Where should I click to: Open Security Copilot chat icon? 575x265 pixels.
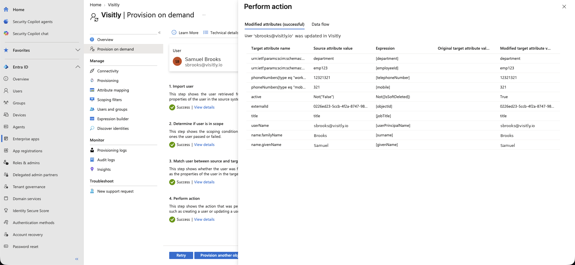coord(6,33)
